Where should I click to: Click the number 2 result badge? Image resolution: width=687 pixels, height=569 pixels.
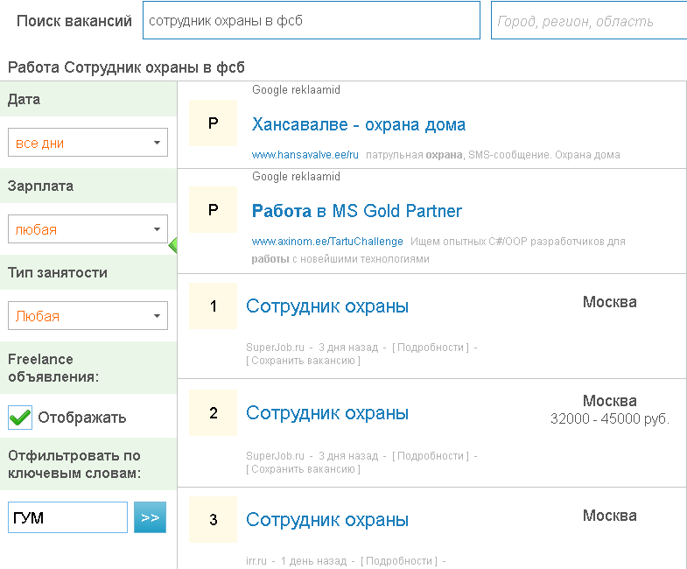click(213, 413)
